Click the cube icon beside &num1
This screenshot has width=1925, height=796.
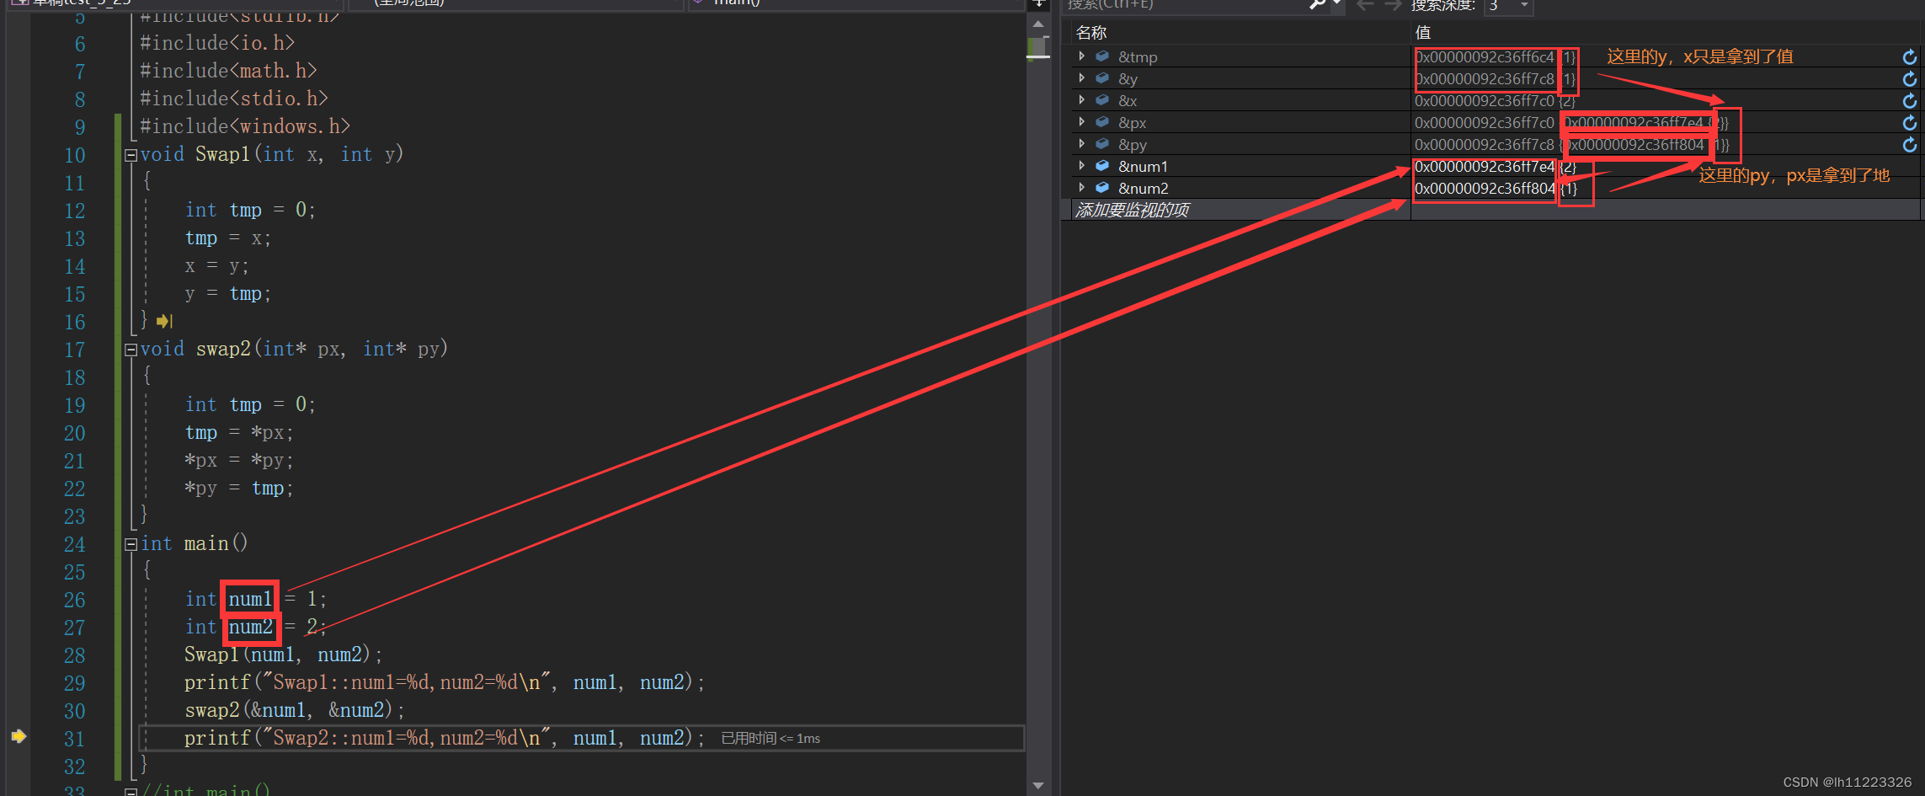(1102, 166)
